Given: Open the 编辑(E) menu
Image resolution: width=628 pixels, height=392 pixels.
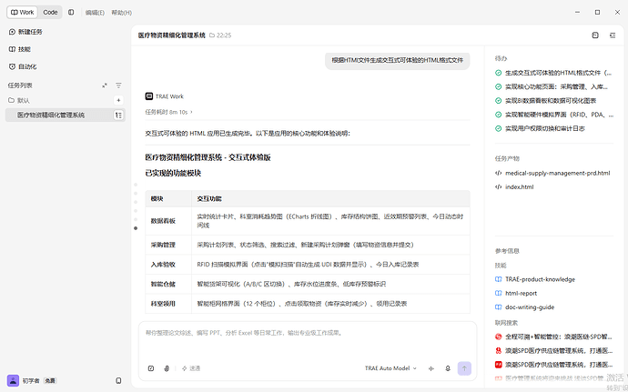Looking at the screenshot, I should coord(95,13).
